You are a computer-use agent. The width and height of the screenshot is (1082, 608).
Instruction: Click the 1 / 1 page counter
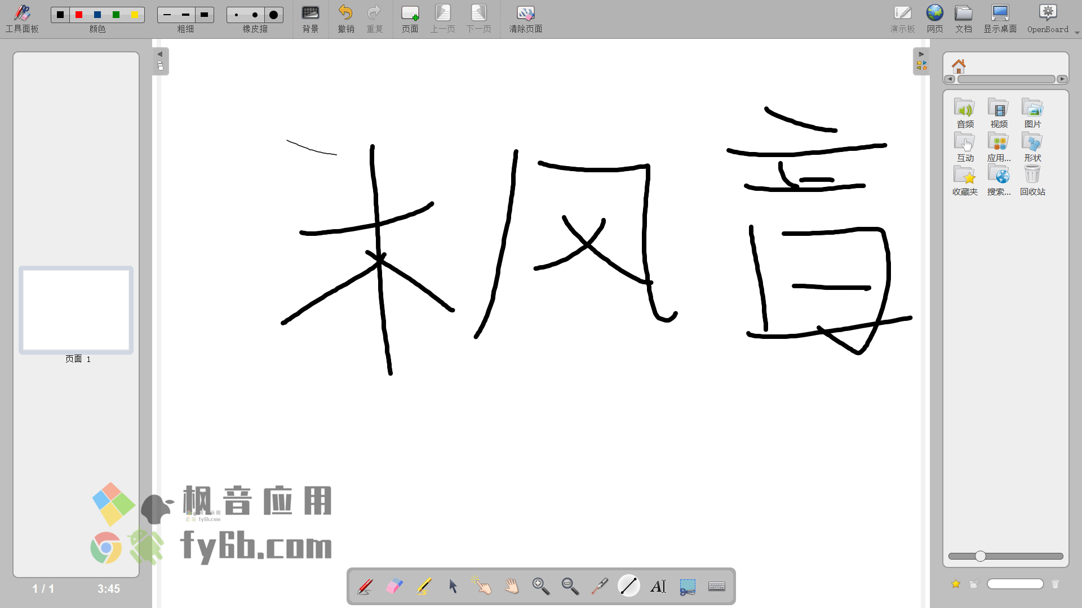[43, 589]
